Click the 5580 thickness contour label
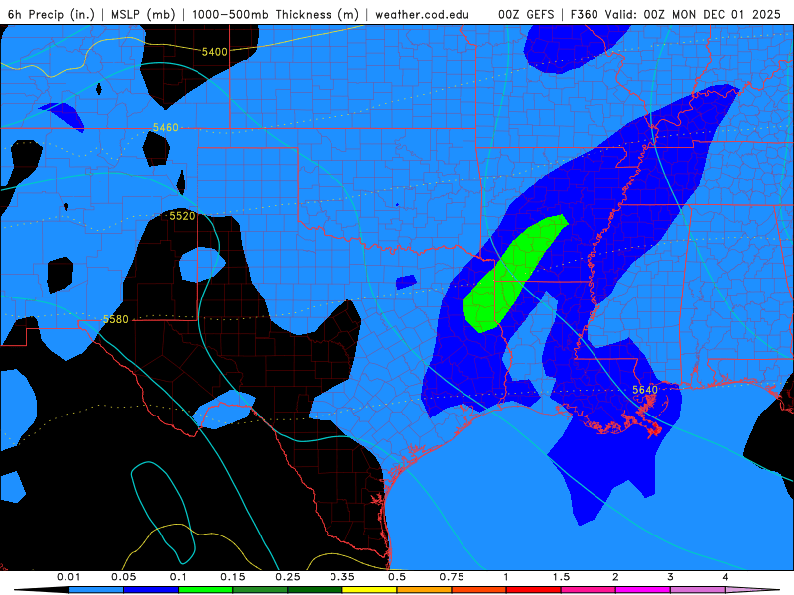 (116, 319)
